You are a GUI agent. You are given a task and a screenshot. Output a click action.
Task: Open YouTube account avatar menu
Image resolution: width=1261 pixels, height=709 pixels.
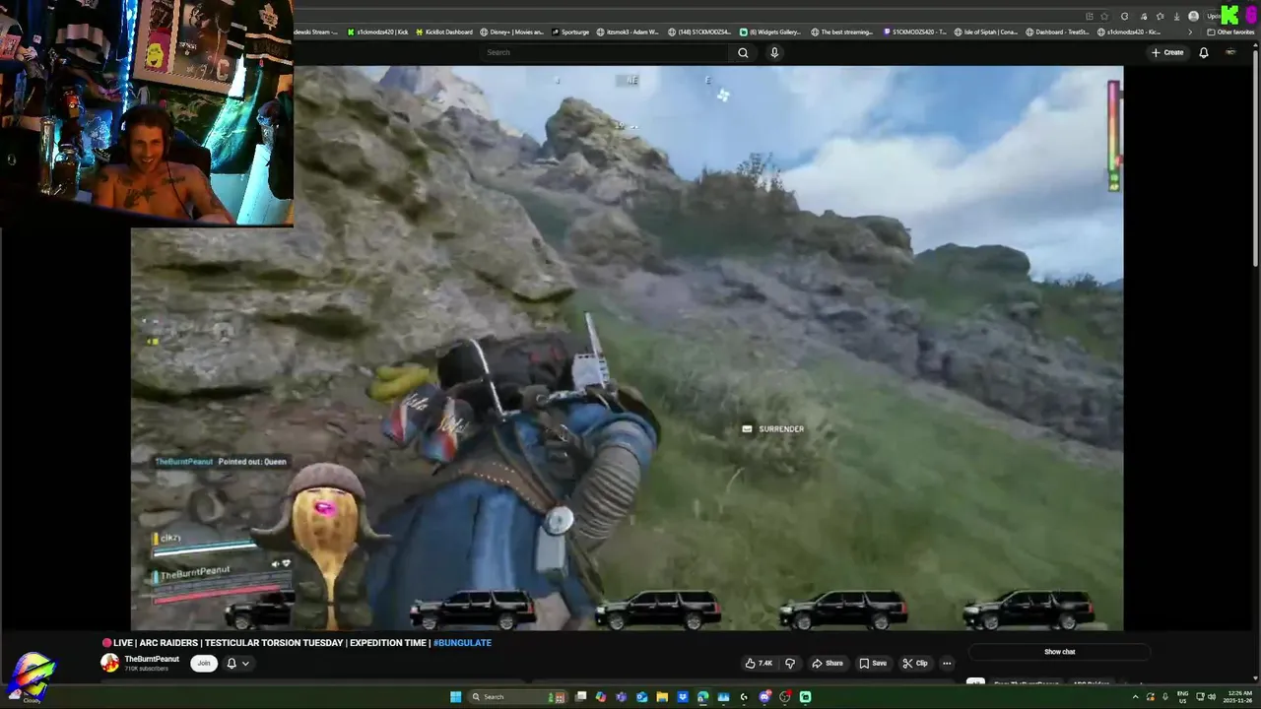(1230, 52)
